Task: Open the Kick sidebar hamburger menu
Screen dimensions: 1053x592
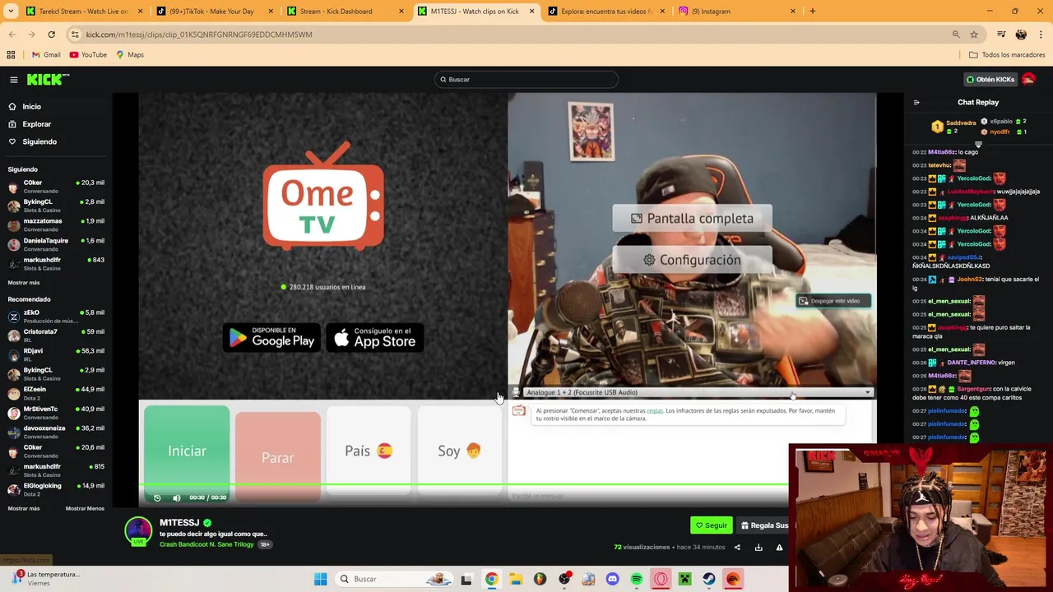Action: coord(14,80)
